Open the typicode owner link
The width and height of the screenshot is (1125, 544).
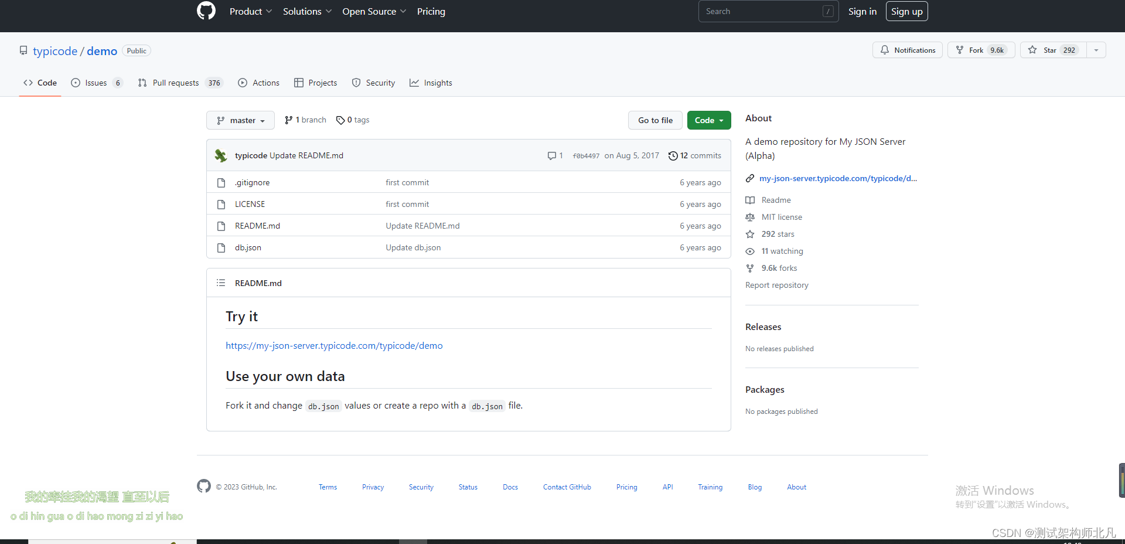click(x=55, y=51)
